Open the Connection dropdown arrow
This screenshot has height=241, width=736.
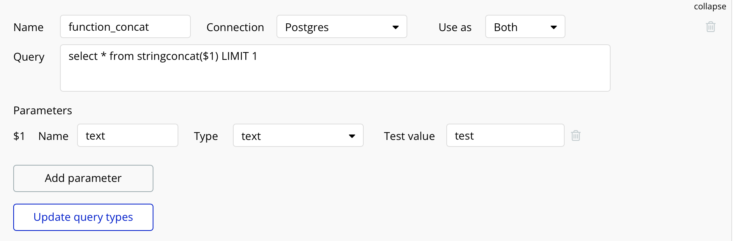point(396,27)
